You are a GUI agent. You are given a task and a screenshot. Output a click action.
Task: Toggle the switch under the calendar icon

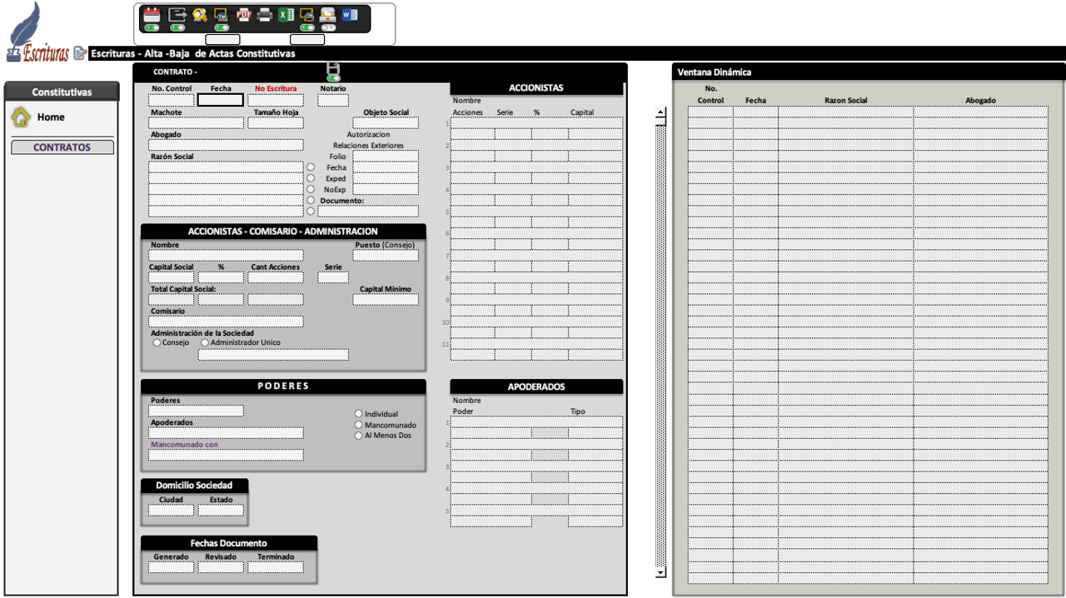[152, 27]
